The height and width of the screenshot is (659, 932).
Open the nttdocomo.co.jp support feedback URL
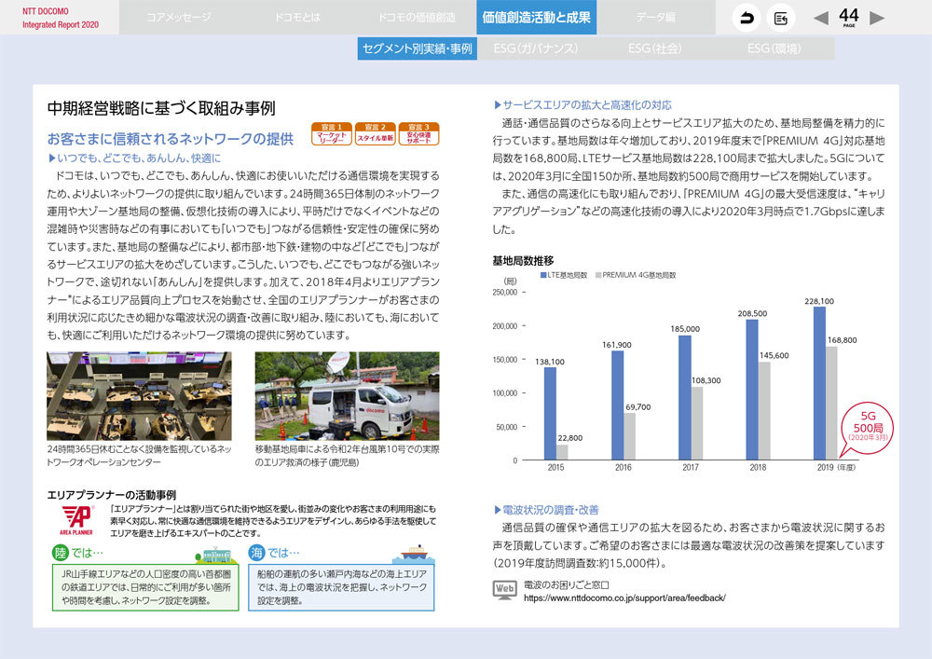click(x=624, y=598)
